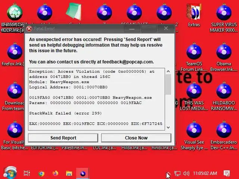Select the For Visual Basic desktop icon
The image size is (239, 179).
click(15, 135)
